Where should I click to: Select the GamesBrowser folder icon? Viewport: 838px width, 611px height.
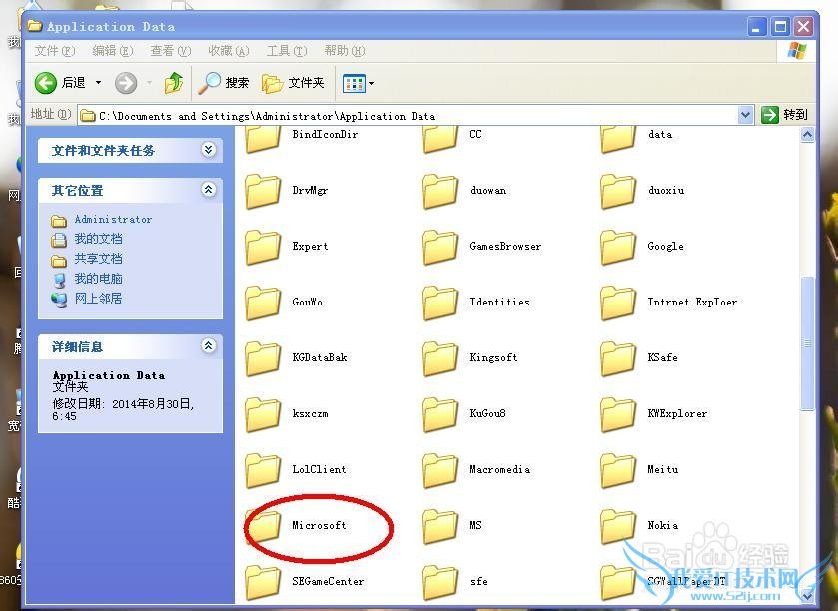click(440, 247)
